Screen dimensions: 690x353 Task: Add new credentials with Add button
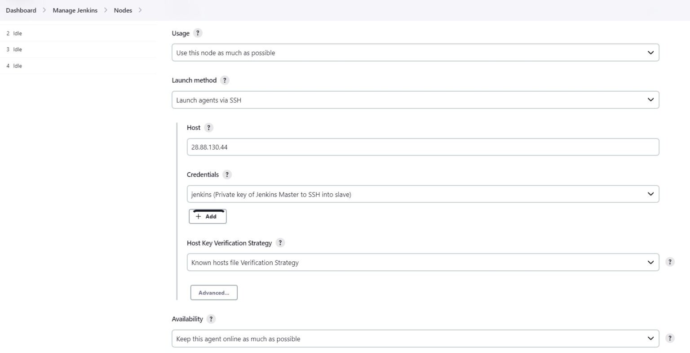[x=208, y=216]
